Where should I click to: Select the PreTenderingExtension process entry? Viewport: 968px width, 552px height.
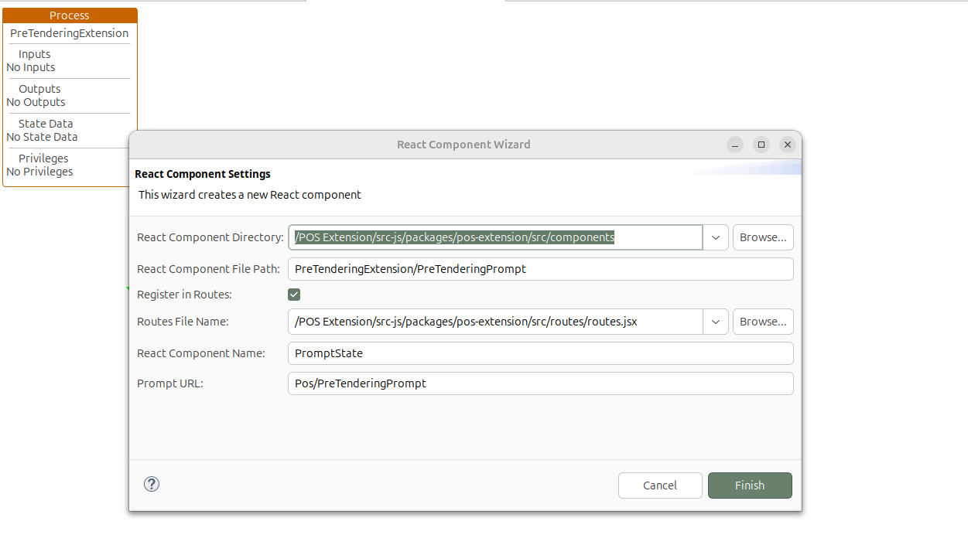coord(69,33)
